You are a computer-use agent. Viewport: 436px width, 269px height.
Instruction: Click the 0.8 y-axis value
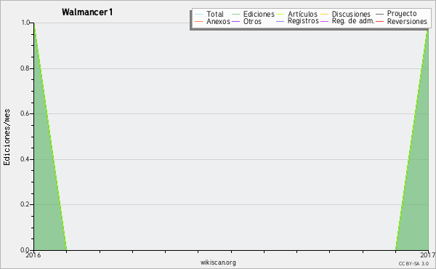(x=25, y=68)
